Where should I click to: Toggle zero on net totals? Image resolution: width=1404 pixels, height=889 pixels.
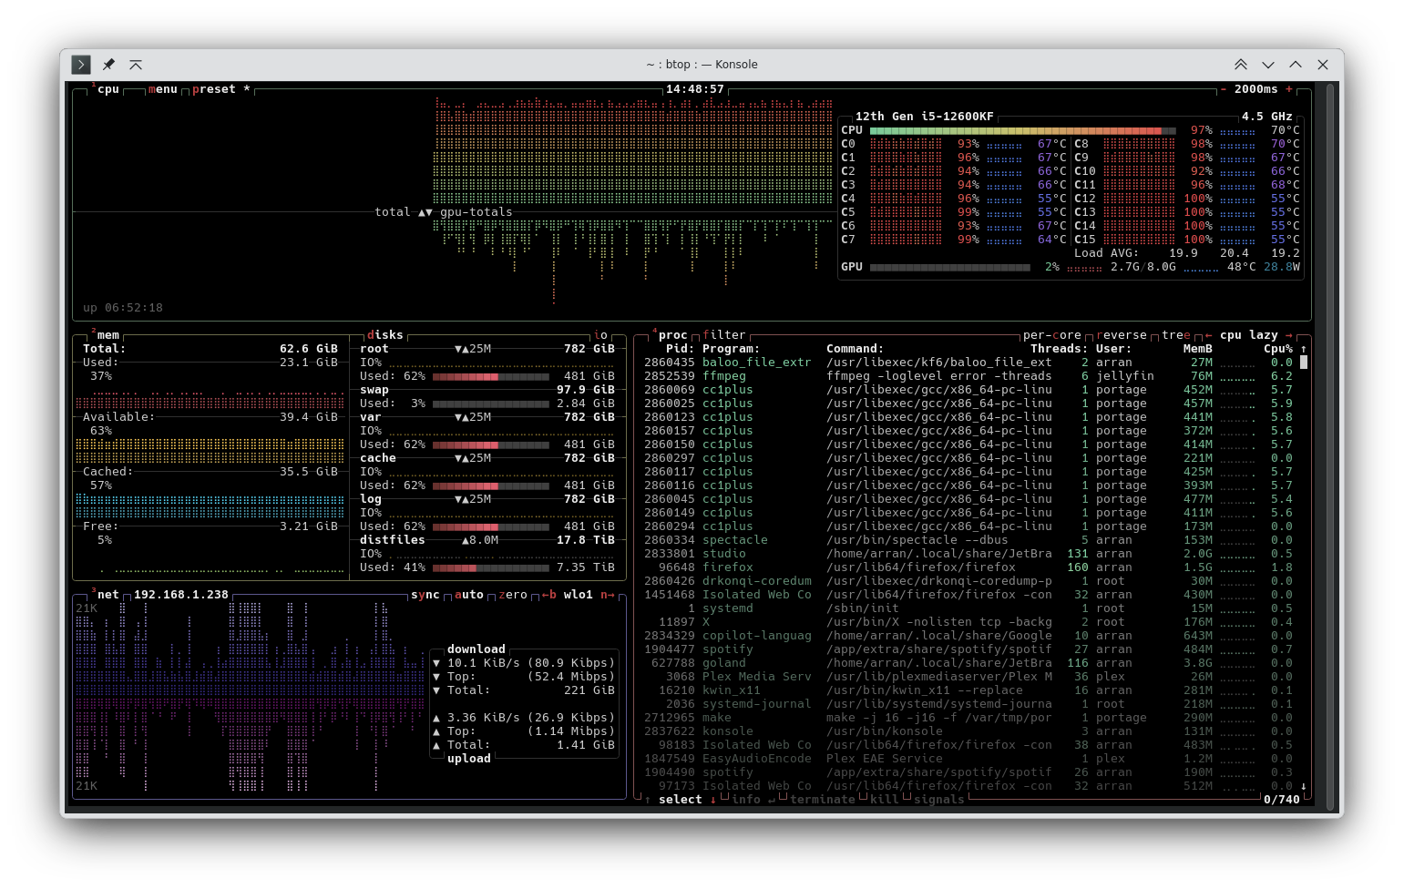point(513,595)
